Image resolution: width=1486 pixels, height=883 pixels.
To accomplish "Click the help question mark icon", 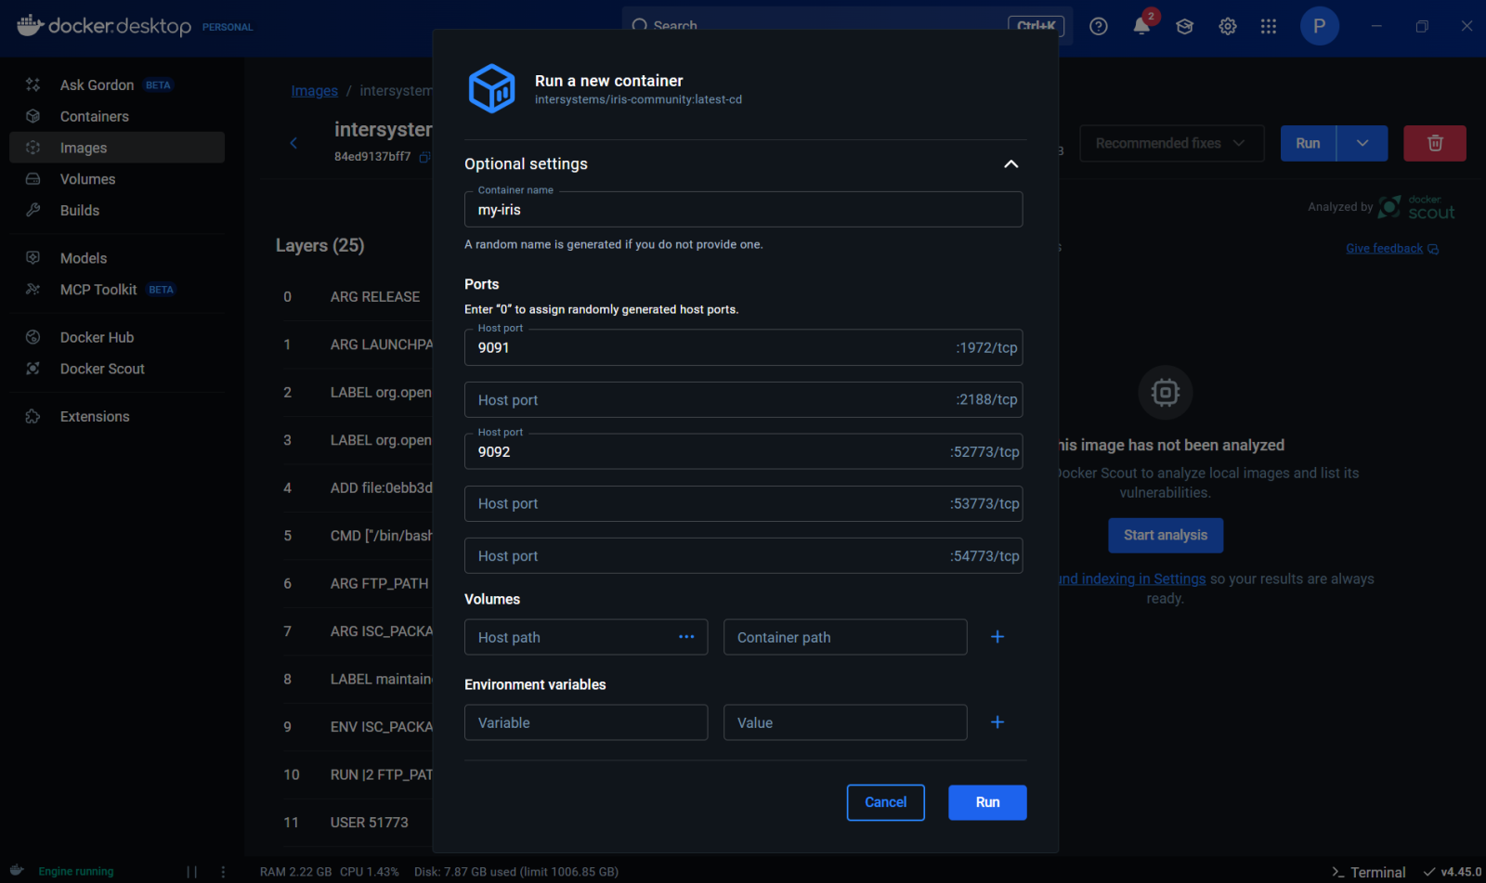I will 1099,26.
